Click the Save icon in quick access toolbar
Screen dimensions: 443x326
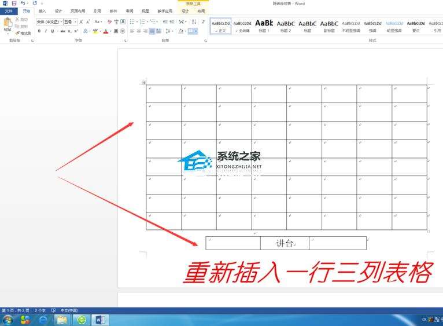click(14, 3)
